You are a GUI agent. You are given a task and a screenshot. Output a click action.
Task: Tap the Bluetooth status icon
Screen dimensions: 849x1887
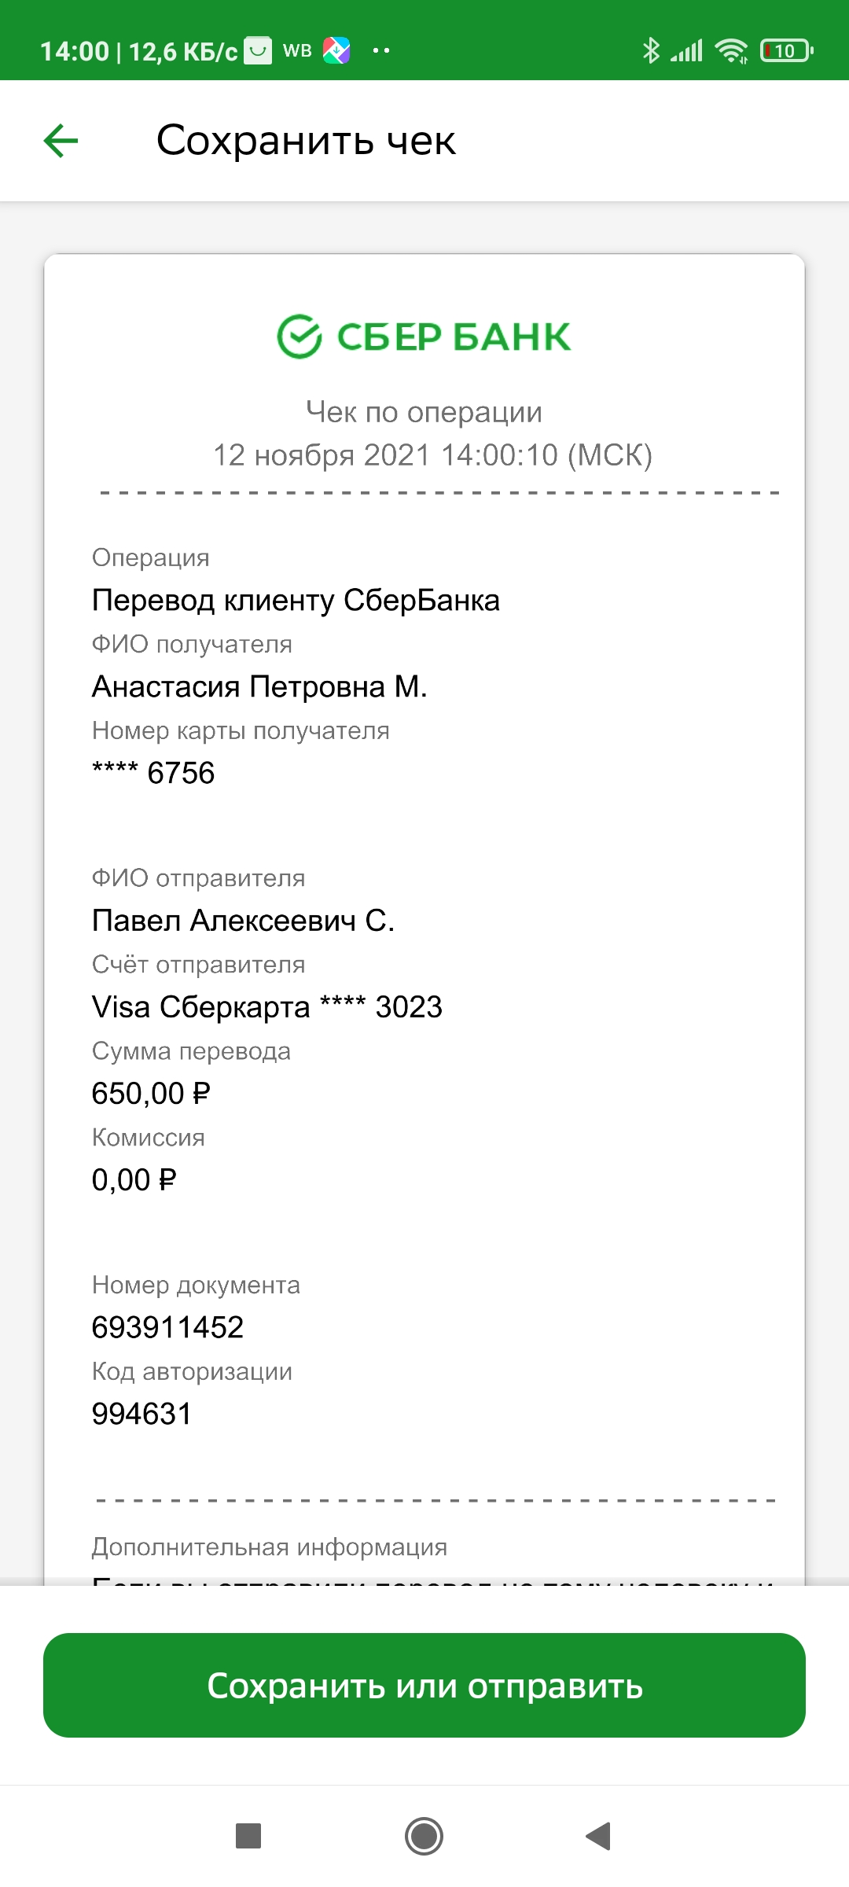pyautogui.click(x=651, y=51)
